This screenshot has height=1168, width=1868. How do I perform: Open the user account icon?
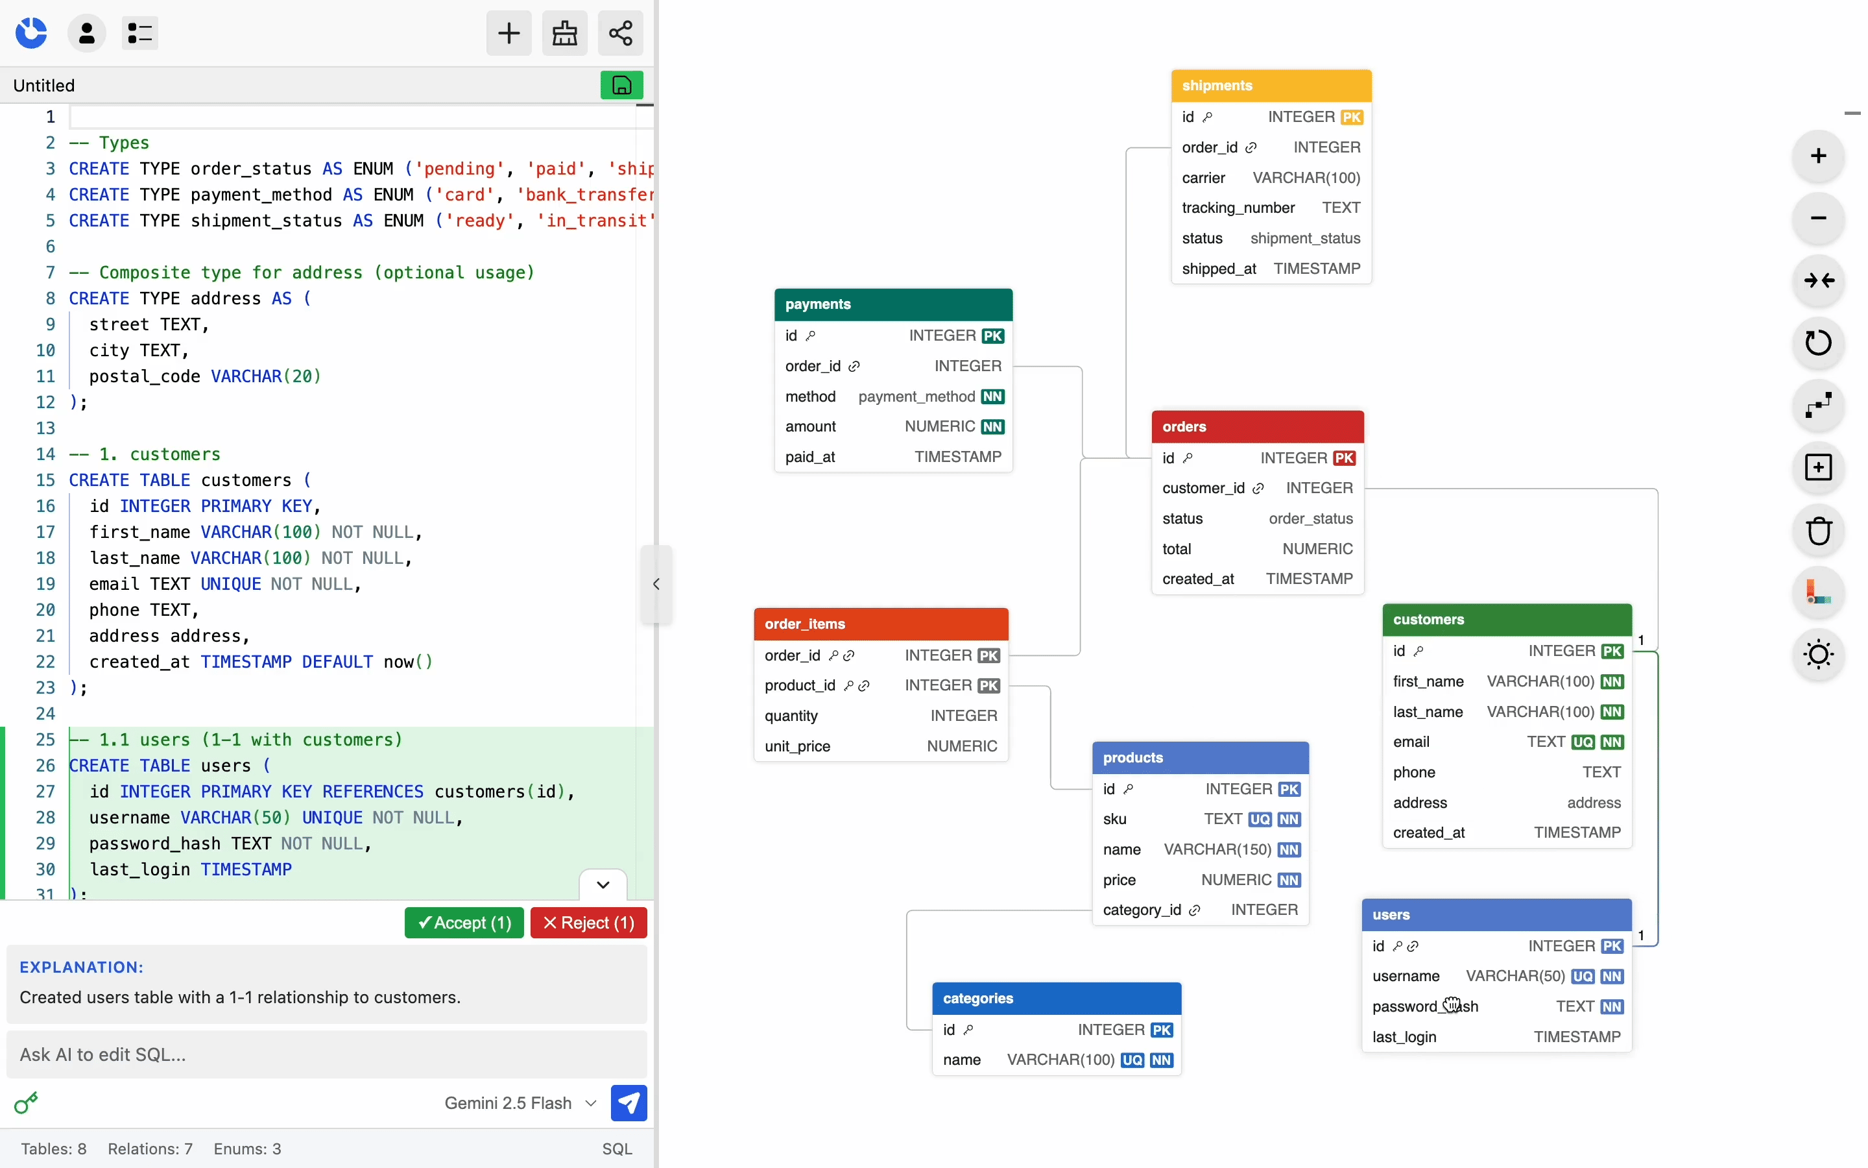click(x=86, y=33)
